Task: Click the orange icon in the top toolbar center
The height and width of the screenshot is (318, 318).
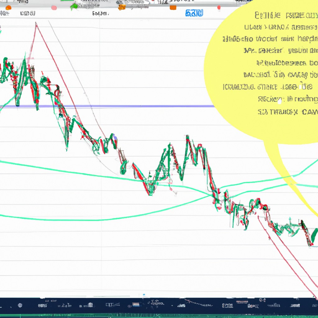Action: click(x=122, y=7)
